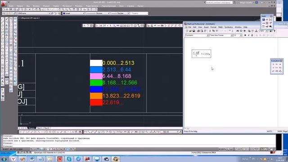This screenshot has height=162, width=288.
Task: Select legend text 2.513...6.44
Action: [x=117, y=70]
